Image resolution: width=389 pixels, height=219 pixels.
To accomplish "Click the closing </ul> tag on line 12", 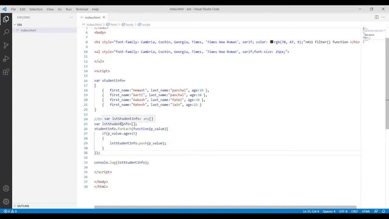I will click(99, 61).
